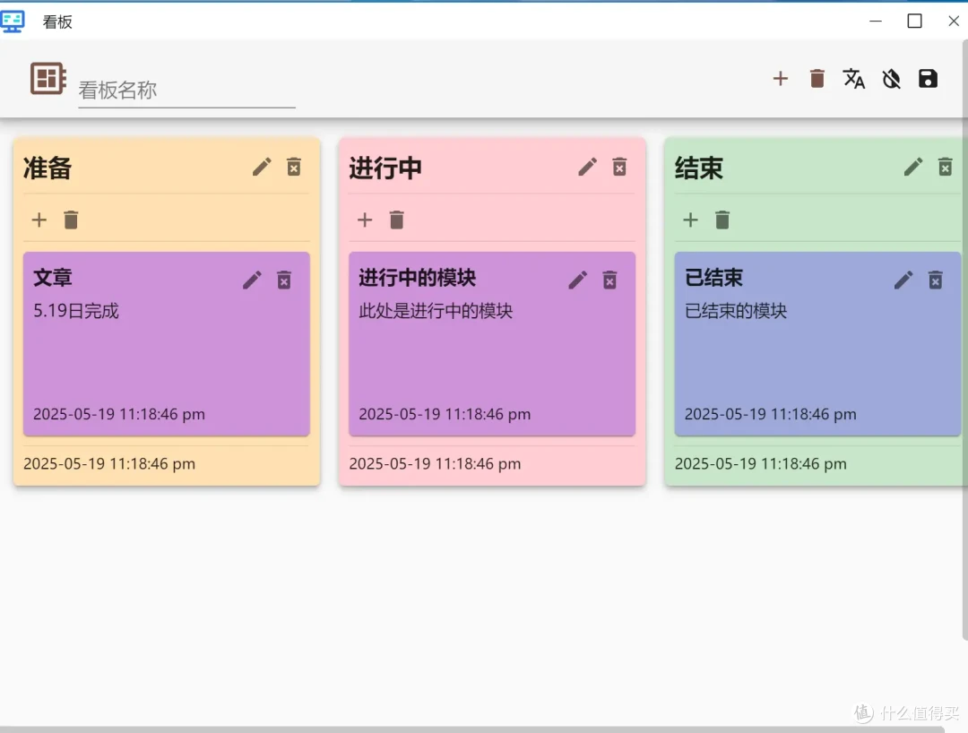Click timestamp at bottom of 准备 column
The height and width of the screenshot is (733, 968).
pyautogui.click(x=109, y=464)
